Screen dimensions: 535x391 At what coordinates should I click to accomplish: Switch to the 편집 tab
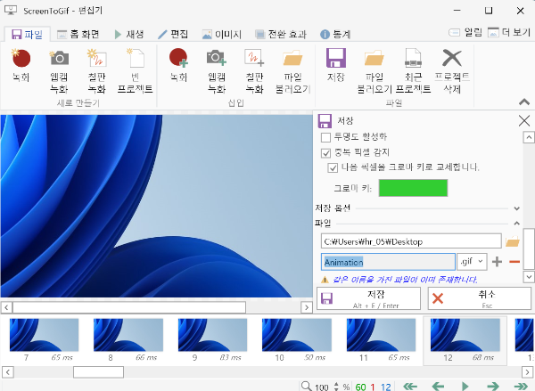point(173,35)
